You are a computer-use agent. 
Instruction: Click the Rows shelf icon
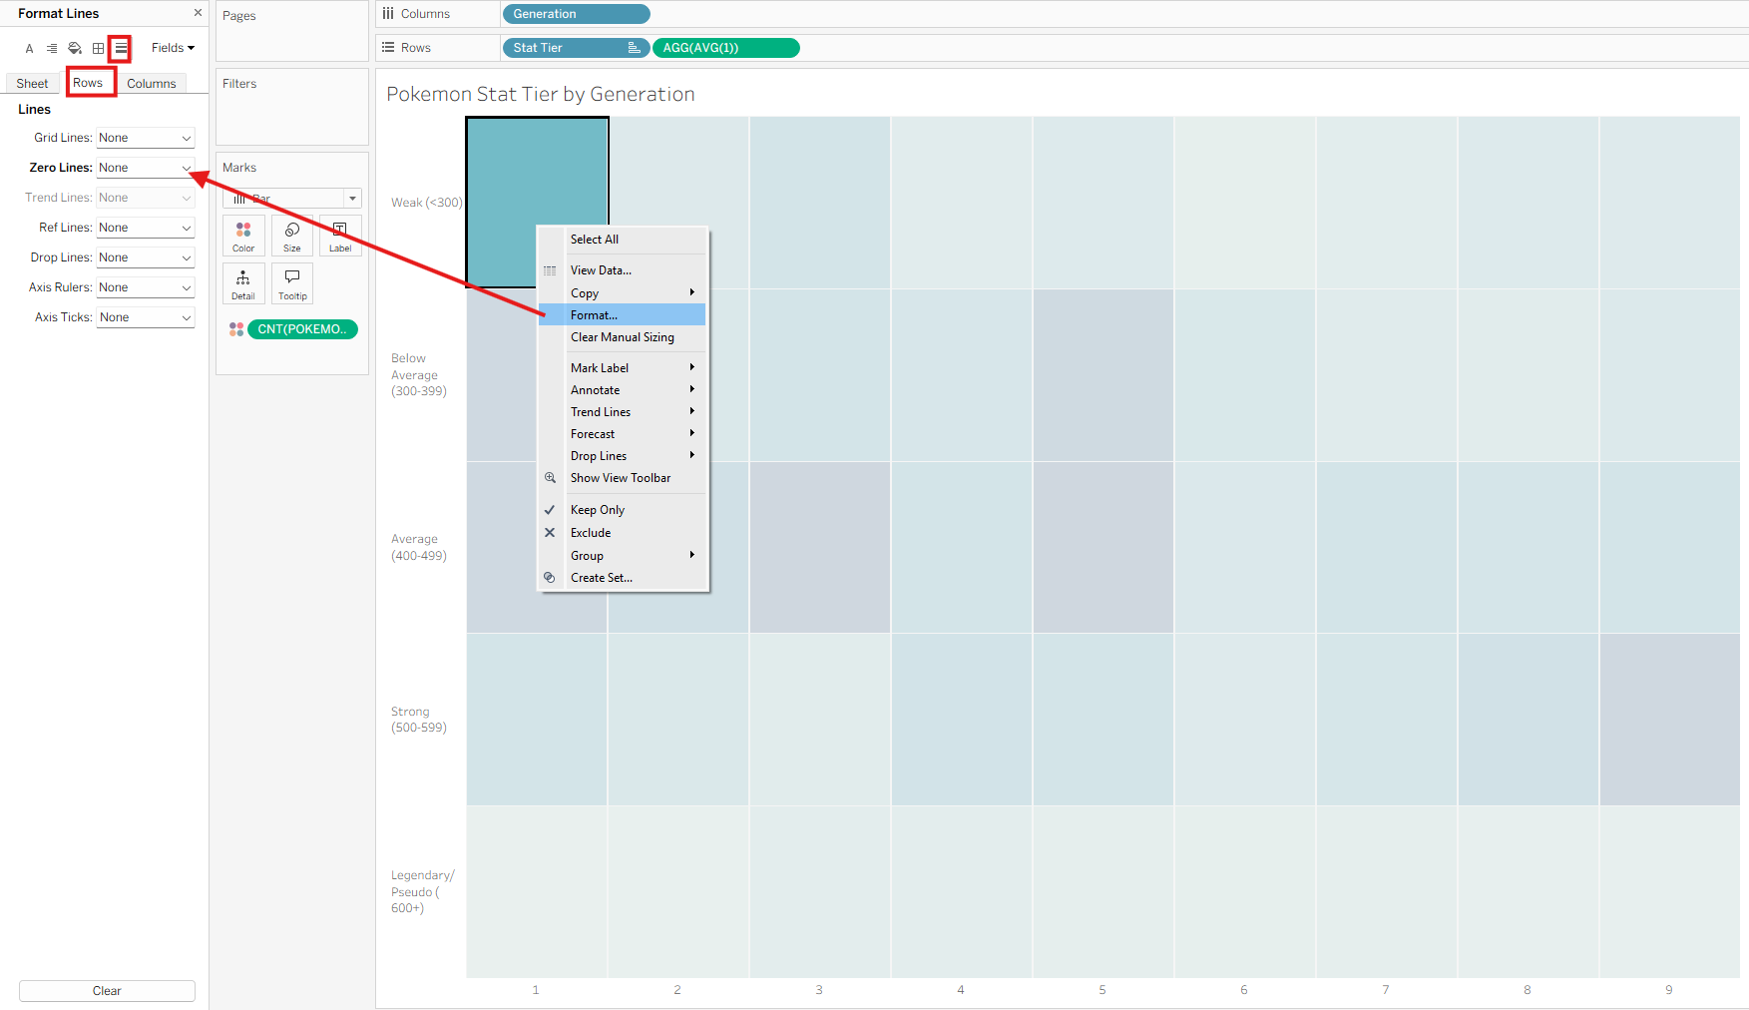pyautogui.click(x=388, y=48)
